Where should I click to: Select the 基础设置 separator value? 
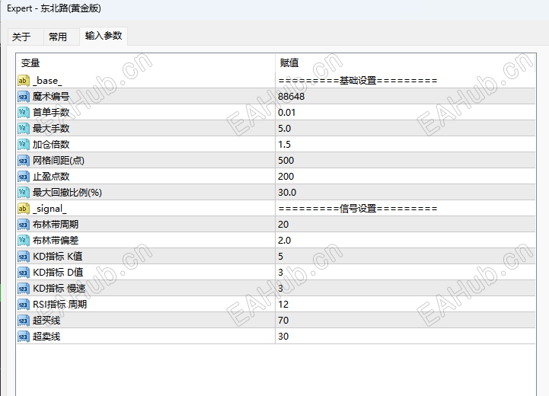357,81
